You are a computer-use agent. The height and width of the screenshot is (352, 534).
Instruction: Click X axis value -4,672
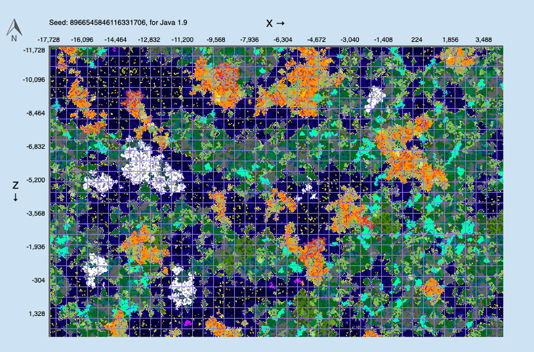pyautogui.click(x=316, y=40)
